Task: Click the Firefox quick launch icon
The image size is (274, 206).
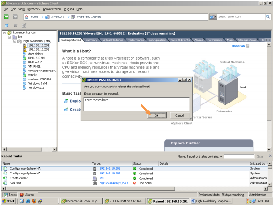Action: coord(34,201)
